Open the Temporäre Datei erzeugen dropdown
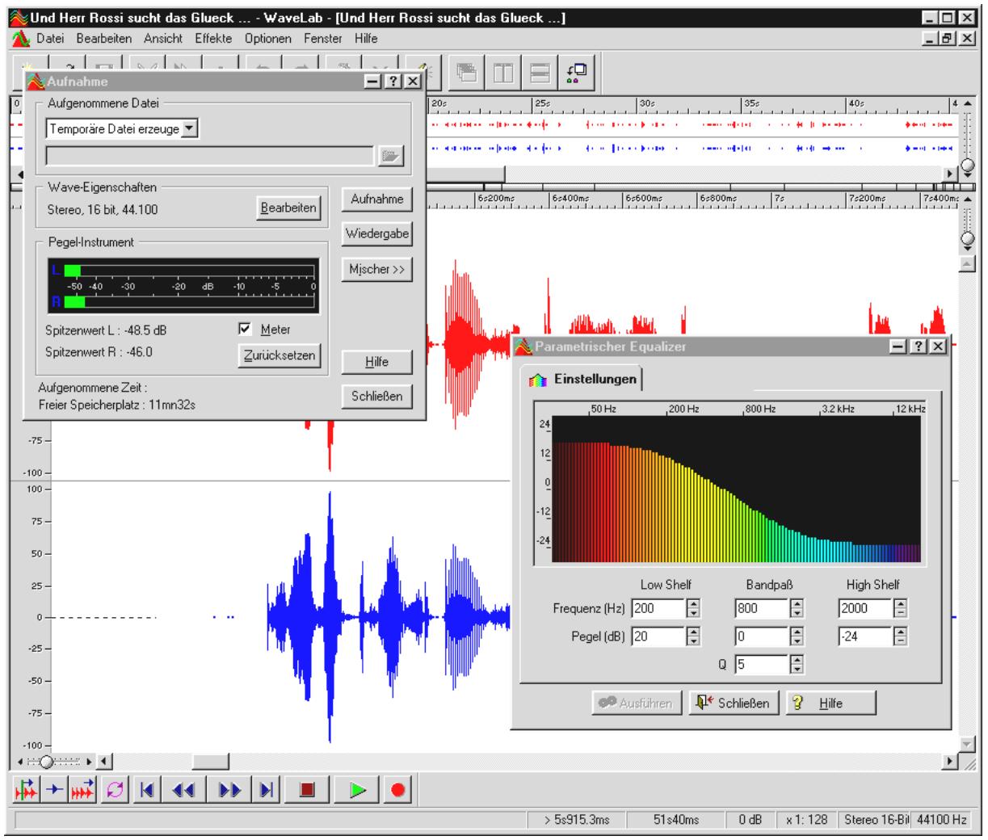Screen dimensions: 988x840 [190, 128]
